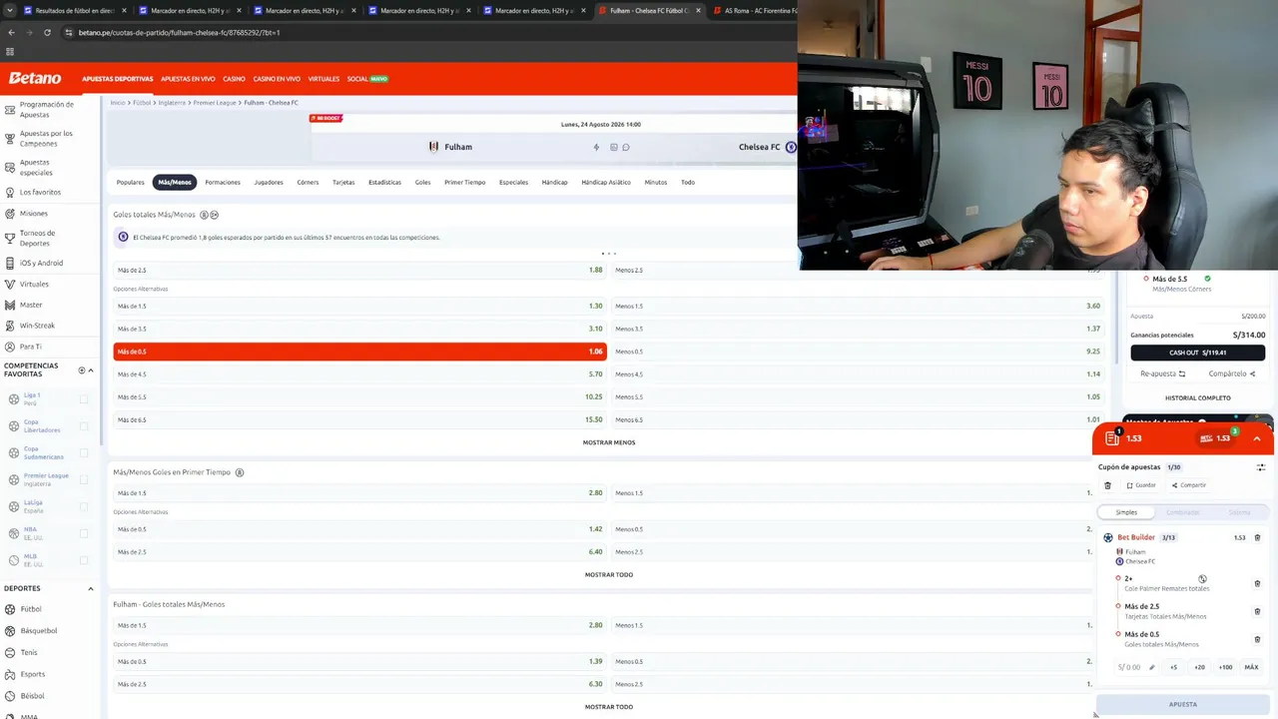Click the Los favoritos medal icon

click(x=9, y=192)
